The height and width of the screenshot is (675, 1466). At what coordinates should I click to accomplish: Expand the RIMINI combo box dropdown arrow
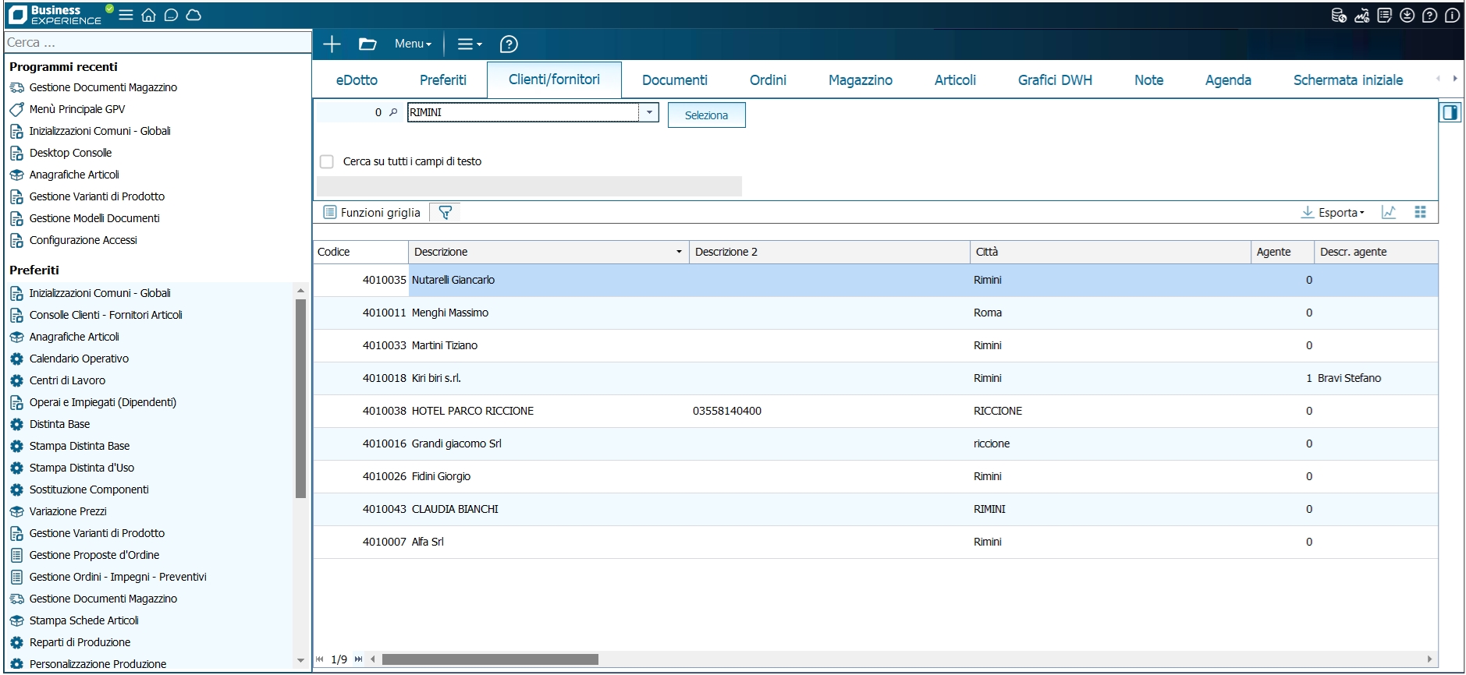pos(649,112)
